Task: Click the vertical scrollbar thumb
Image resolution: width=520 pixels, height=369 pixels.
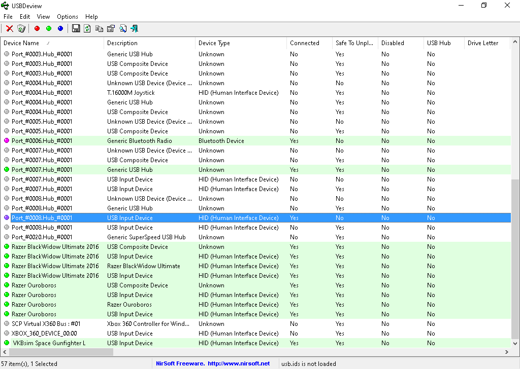Action: [x=515, y=259]
